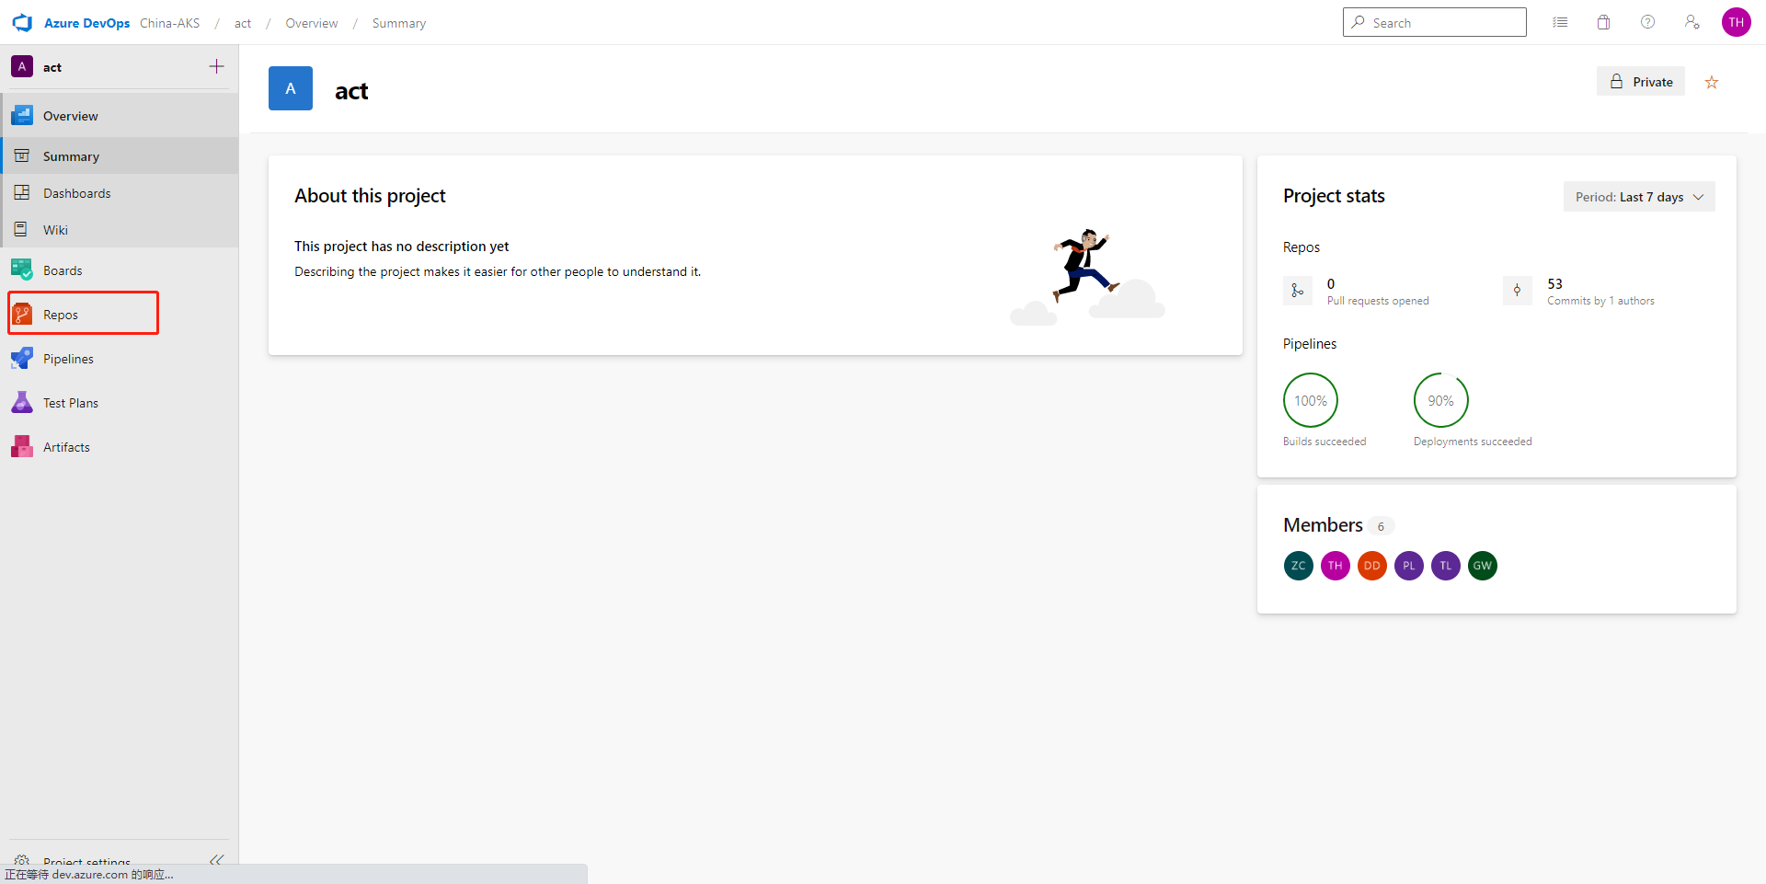Open the work items list icon
Screen dimensions: 1766x884
(1560, 22)
